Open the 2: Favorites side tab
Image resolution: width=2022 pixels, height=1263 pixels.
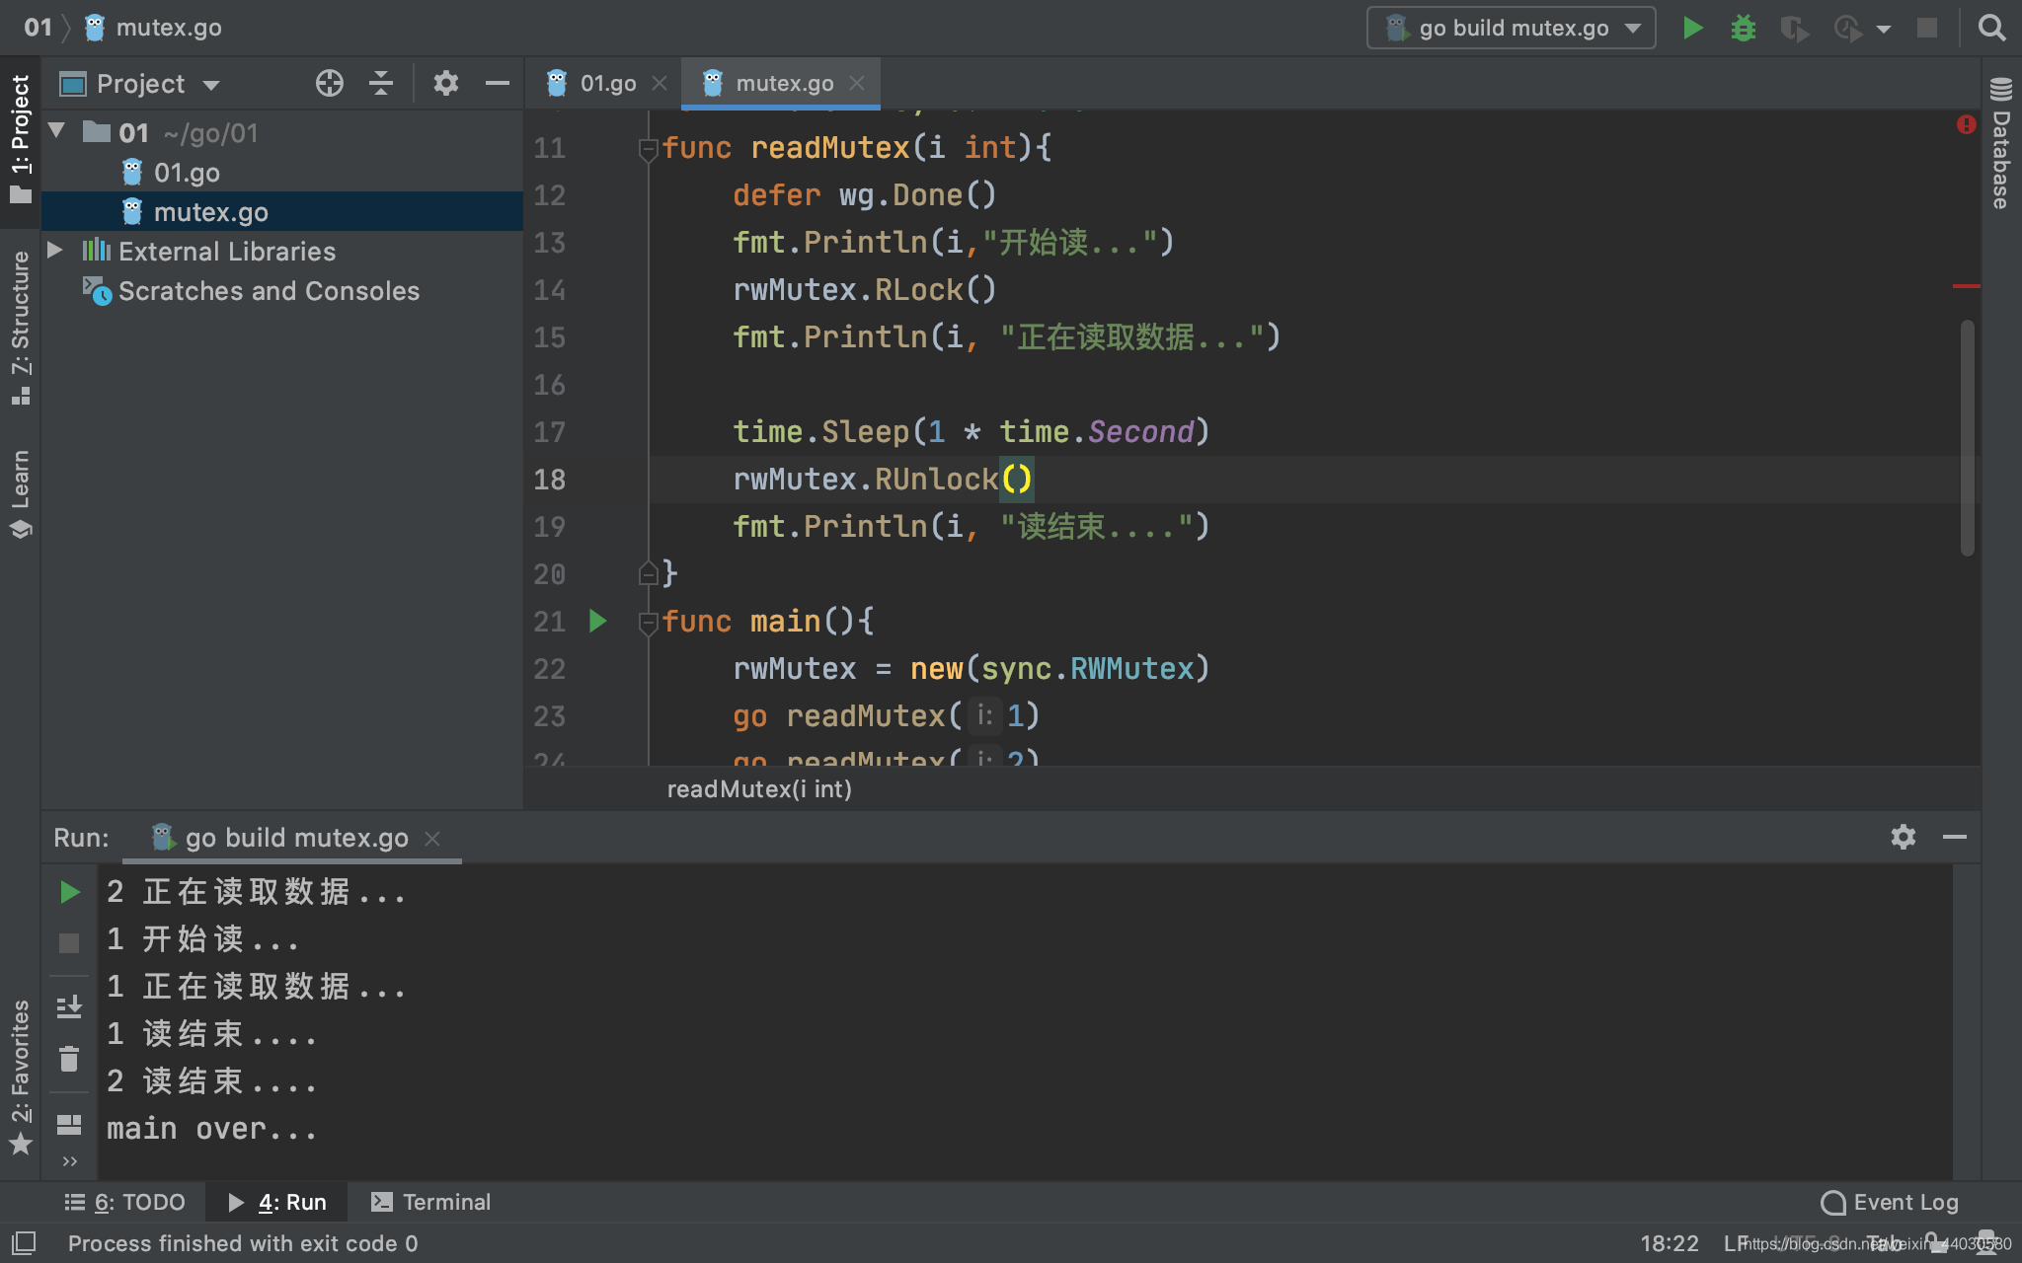(x=20, y=1076)
